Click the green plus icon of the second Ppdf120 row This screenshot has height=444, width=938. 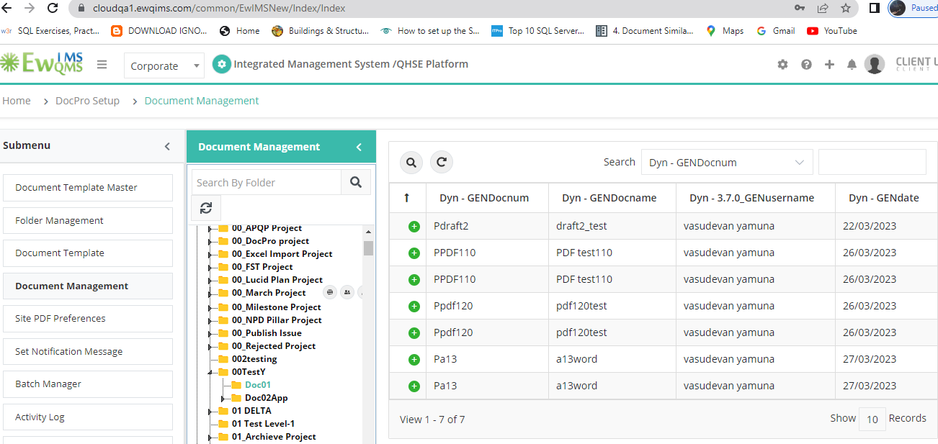pos(414,333)
